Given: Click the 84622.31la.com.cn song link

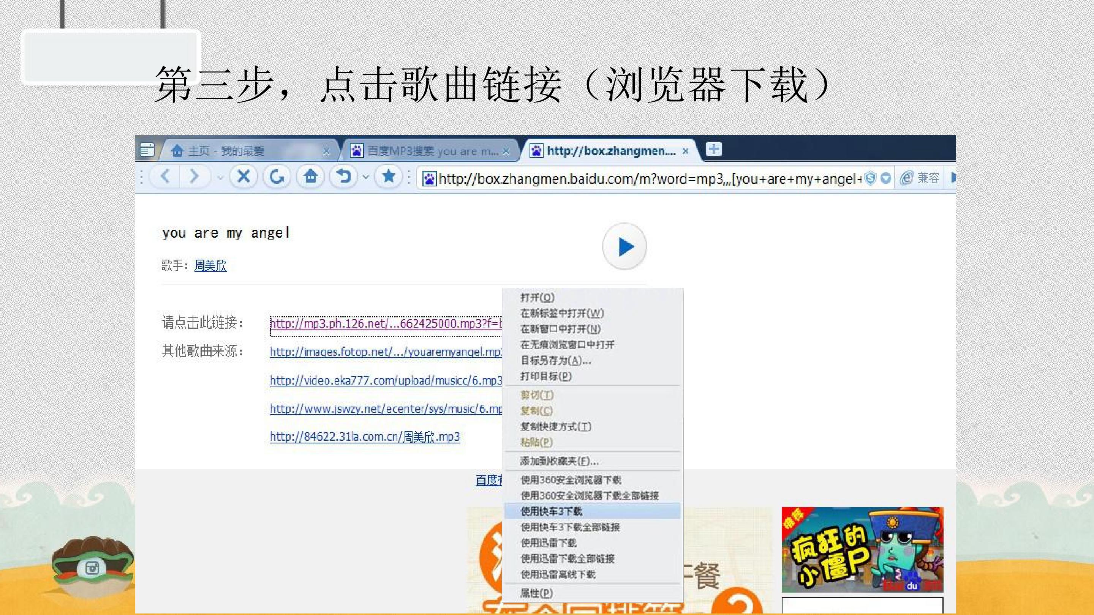Looking at the screenshot, I should click(365, 437).
